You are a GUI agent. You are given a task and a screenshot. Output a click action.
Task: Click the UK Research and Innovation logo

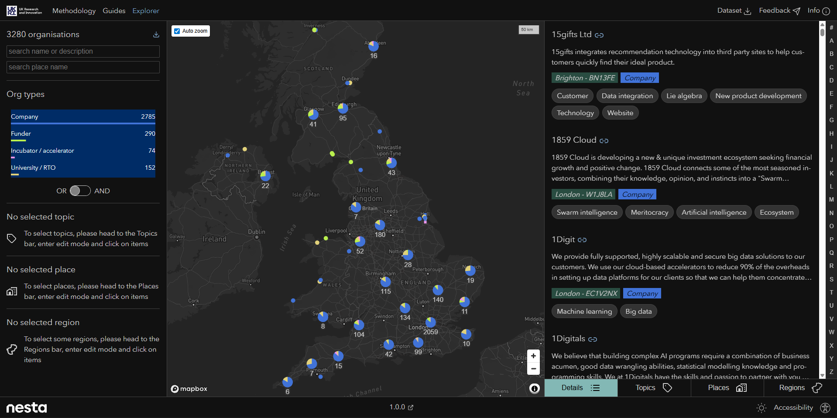(x=24, y=10)
